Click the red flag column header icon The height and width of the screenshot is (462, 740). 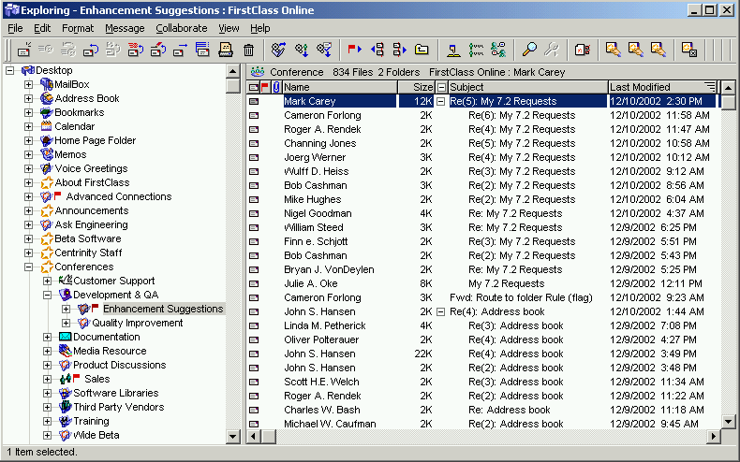coord(264,87)
